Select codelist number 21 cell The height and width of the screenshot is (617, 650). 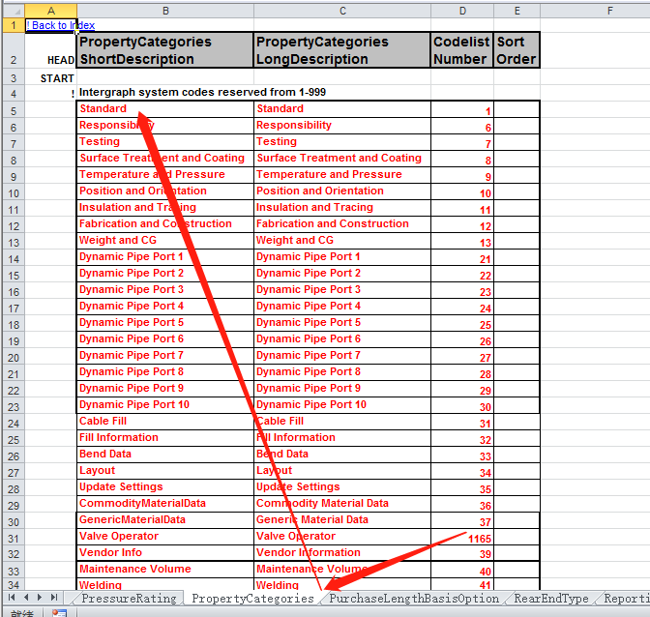coord(462,257)
